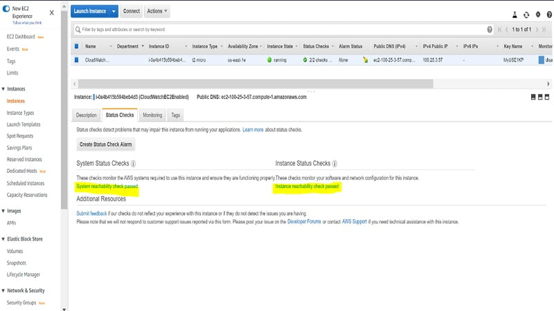Click Create Status Check Alarm button
This screenshot has width=554, height=311.
pyautogui.click(x=106, y=144)
